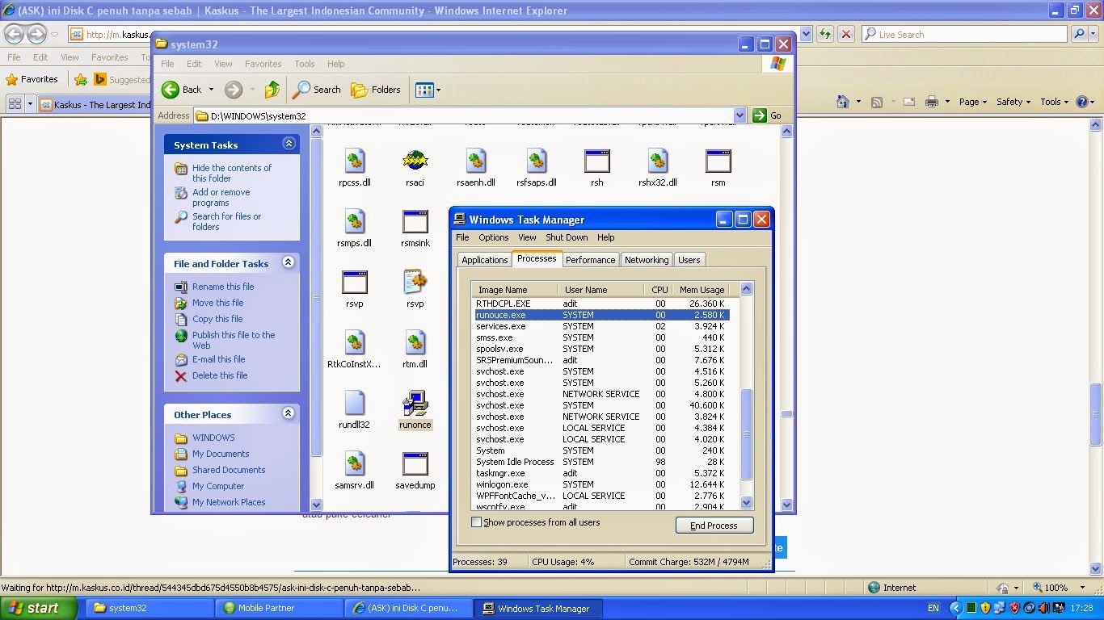
Task: Open My Computer in Other Places
Action: (218, 486)
